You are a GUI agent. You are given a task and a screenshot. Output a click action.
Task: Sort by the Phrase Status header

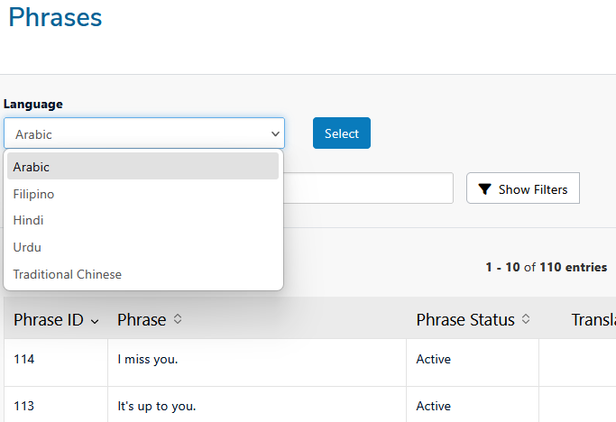(x=465, y=319)
